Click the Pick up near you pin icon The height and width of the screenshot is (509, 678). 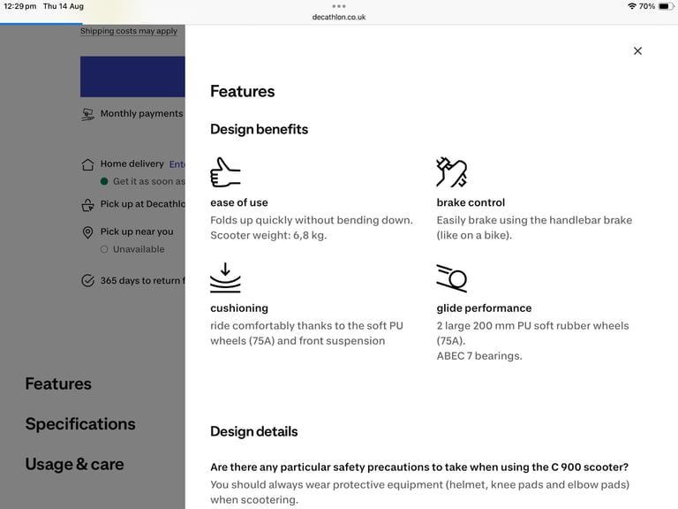coord(87,232)
